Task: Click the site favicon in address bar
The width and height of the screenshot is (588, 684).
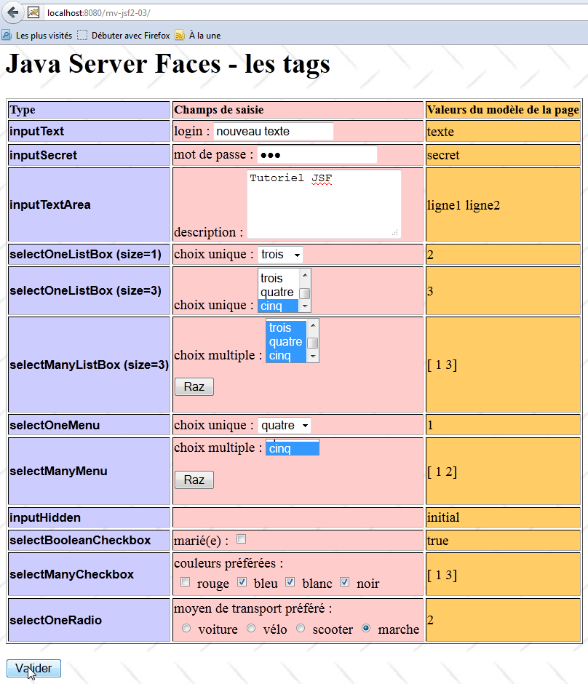Action: 33,12
